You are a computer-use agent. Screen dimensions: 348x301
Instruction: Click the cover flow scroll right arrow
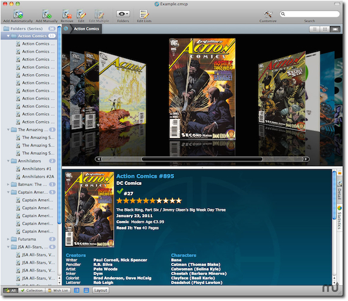(306, 159)
